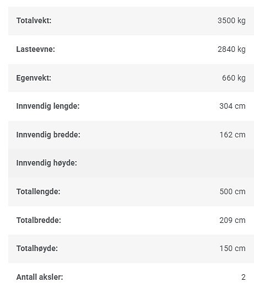Click the Lasteevne label
254x288 pixels.
click(36, 49)
